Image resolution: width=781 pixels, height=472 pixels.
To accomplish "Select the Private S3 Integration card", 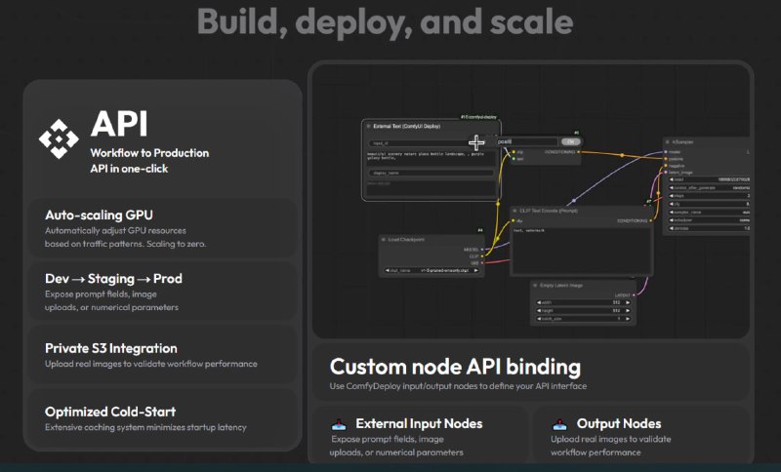I will [161, 355].
